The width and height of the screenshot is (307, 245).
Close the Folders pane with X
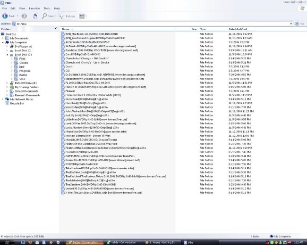click(56, 29)
